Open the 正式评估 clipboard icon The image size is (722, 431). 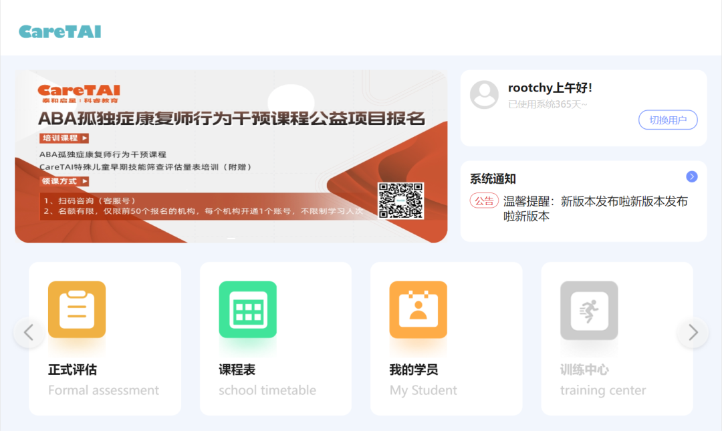pyautogui.click(x=77, y=309)
